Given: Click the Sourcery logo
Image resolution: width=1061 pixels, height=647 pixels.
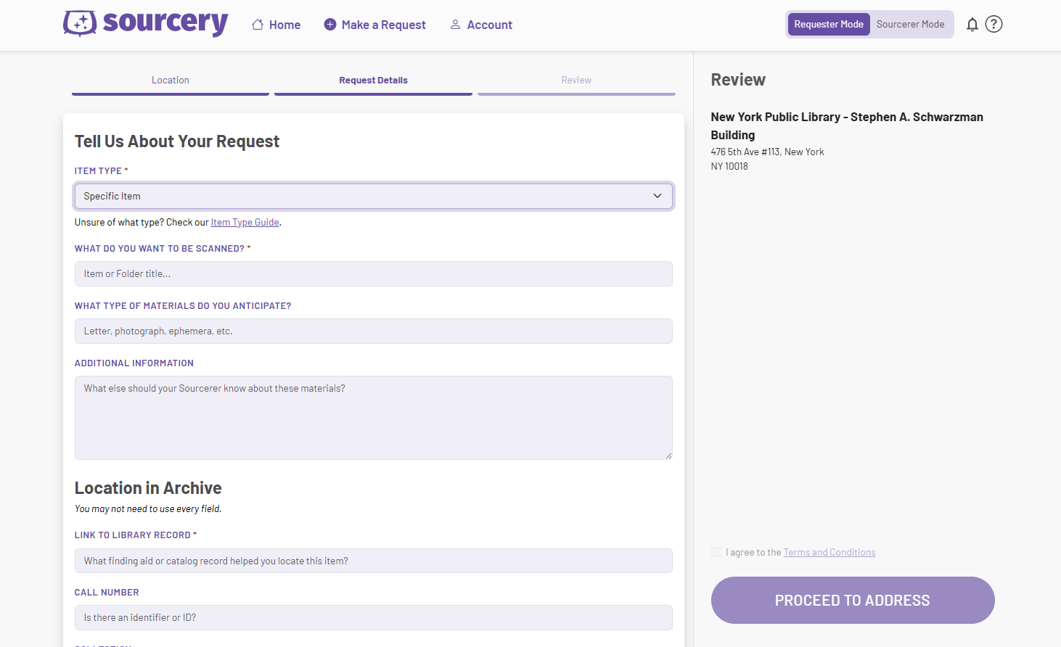Looking at the screenshot, I should [x=145, y=23].
